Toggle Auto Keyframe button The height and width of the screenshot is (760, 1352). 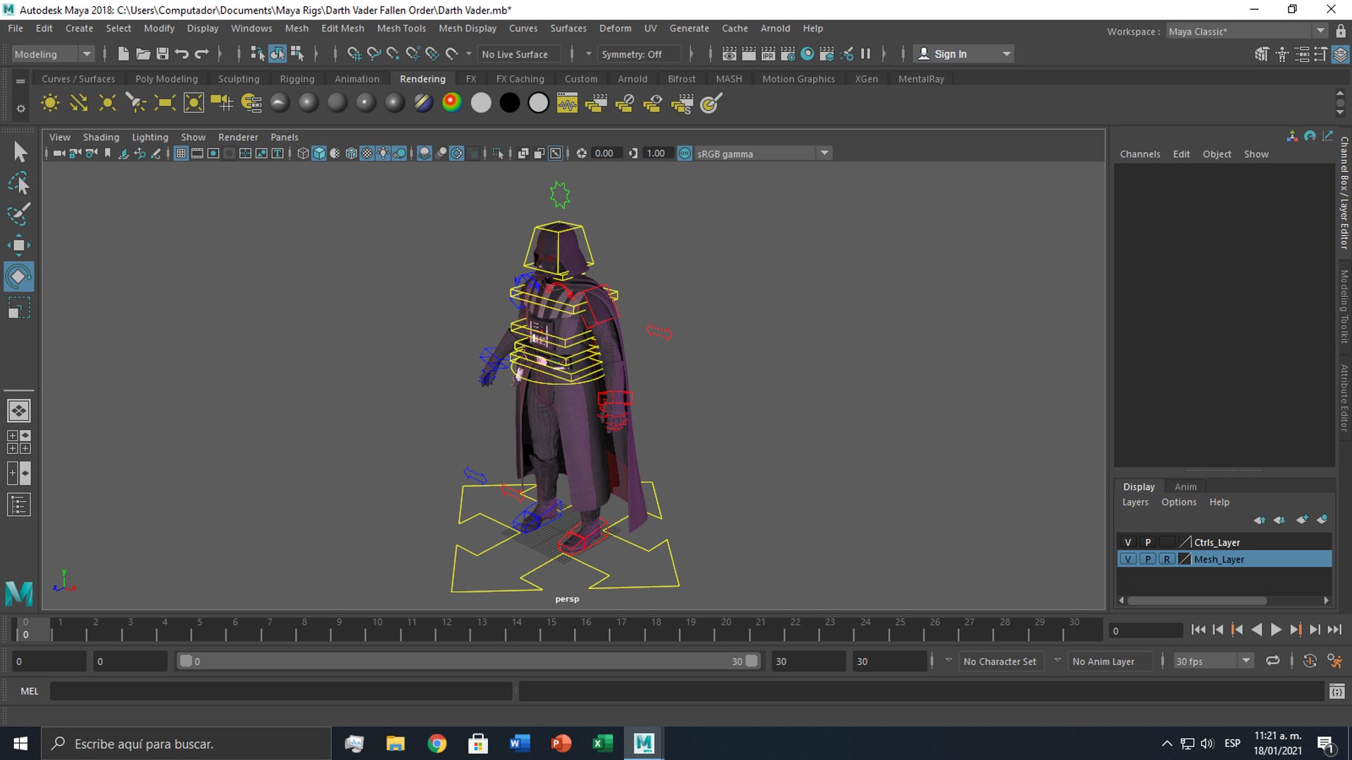click(x=1310, y=661)
